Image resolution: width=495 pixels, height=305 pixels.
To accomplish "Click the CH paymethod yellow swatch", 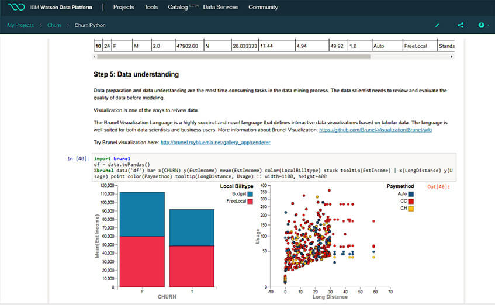I will tap(411, 208).
